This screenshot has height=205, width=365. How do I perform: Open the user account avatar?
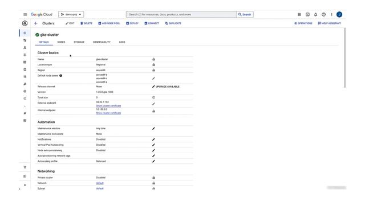(x=339, y=14)
